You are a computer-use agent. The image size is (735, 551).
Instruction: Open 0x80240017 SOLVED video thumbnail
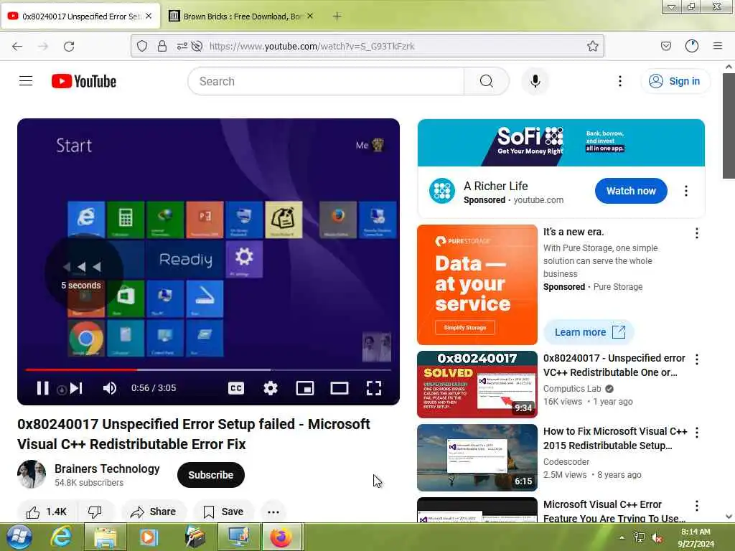coord(477,385)
